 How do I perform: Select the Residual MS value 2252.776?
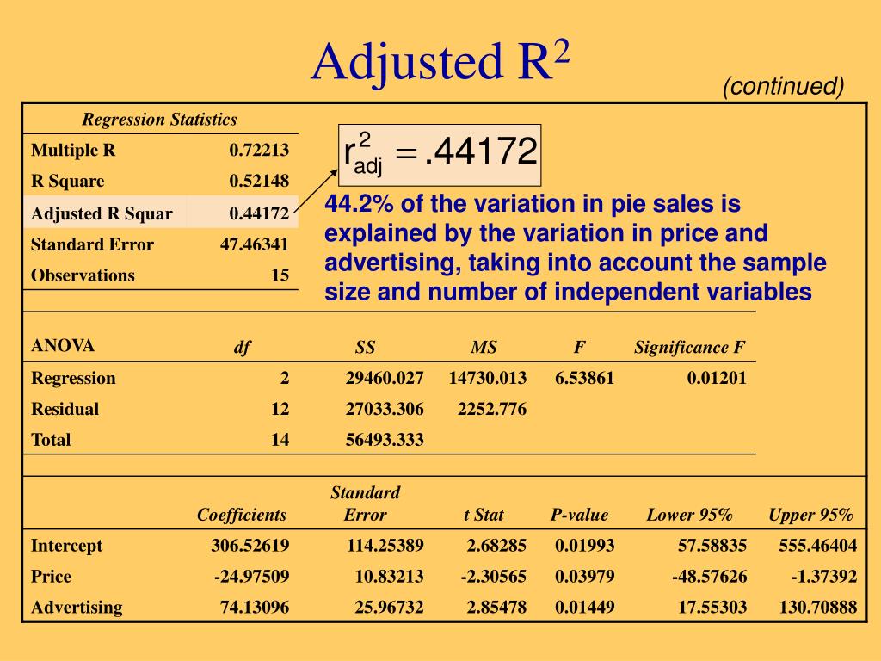[x=492, y=409]
